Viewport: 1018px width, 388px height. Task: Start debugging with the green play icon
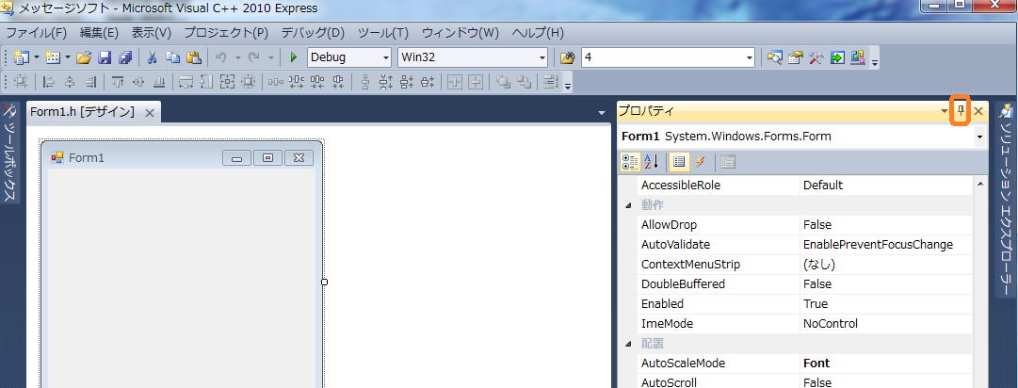click(x=294, y=57)
